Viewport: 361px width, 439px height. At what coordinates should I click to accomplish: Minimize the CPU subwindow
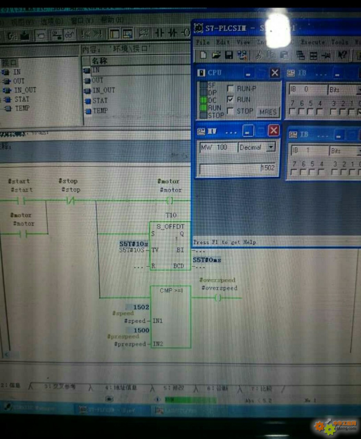248,73
